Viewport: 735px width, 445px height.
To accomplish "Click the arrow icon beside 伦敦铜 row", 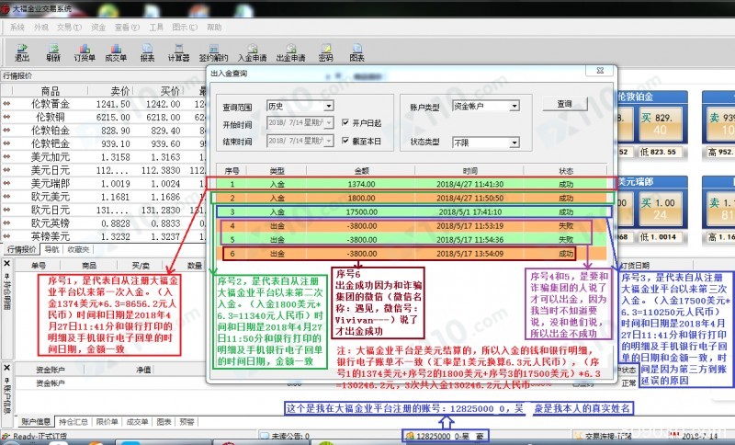I will pyautogui.click(x=6, y=117).
